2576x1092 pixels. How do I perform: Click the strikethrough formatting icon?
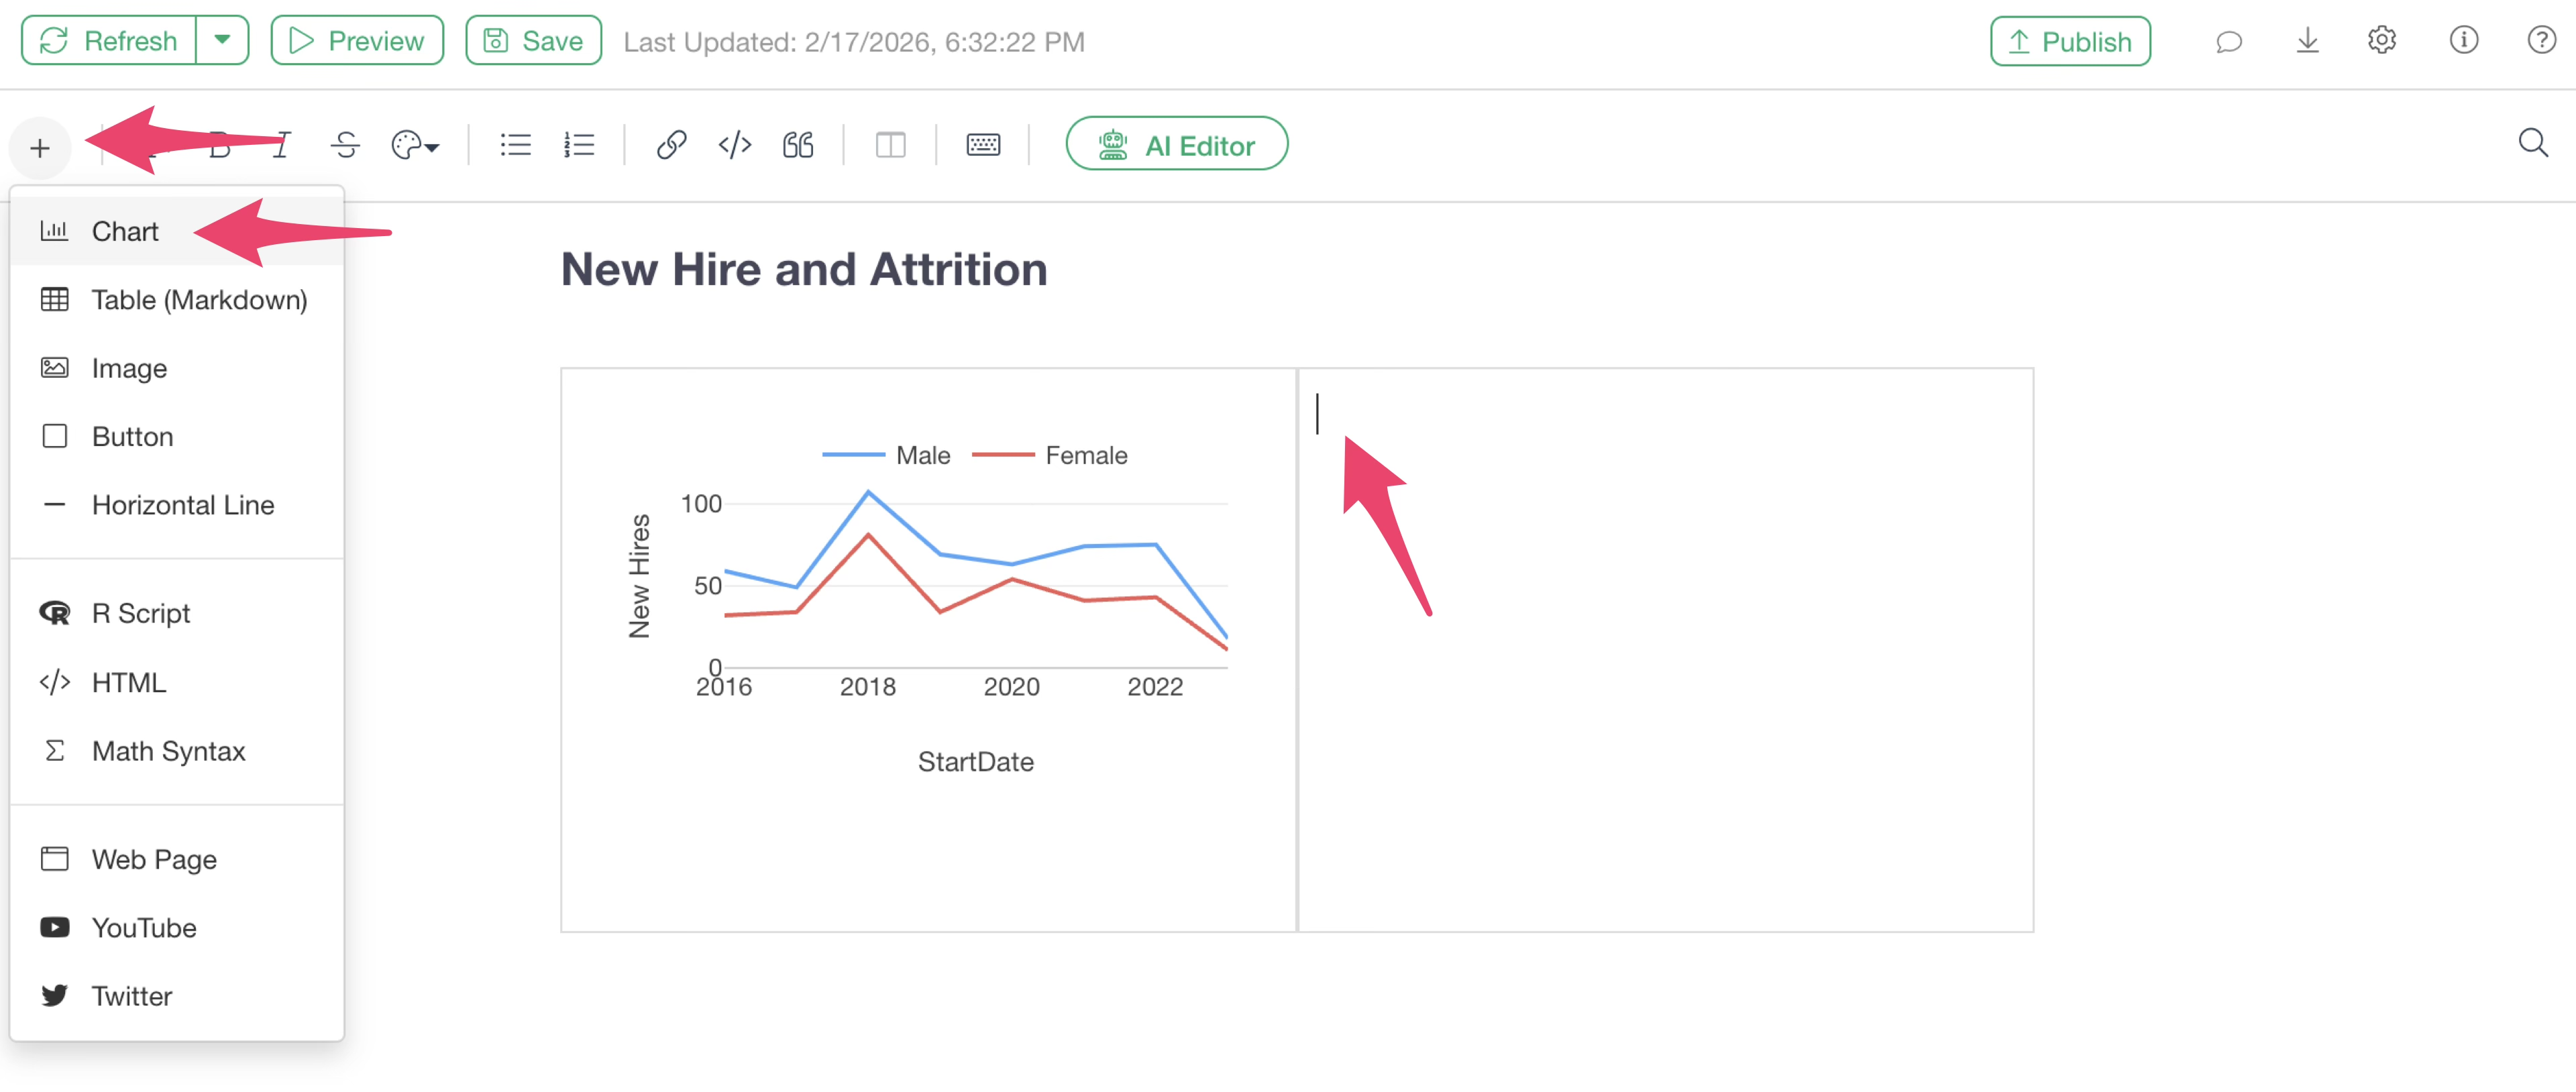345,146
